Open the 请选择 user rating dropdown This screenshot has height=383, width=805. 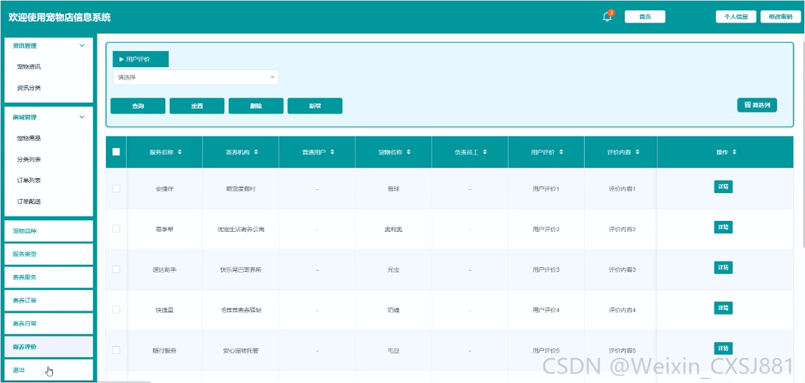pyautogui.click(x=196, y=78)
